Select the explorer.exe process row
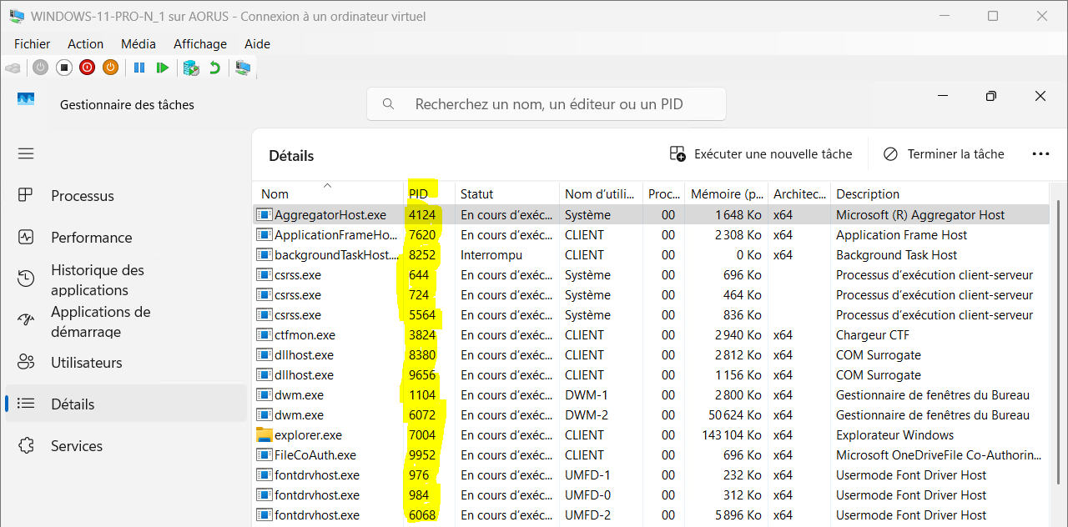Viewport: 1068px width, 527px height. click(308, 435)
